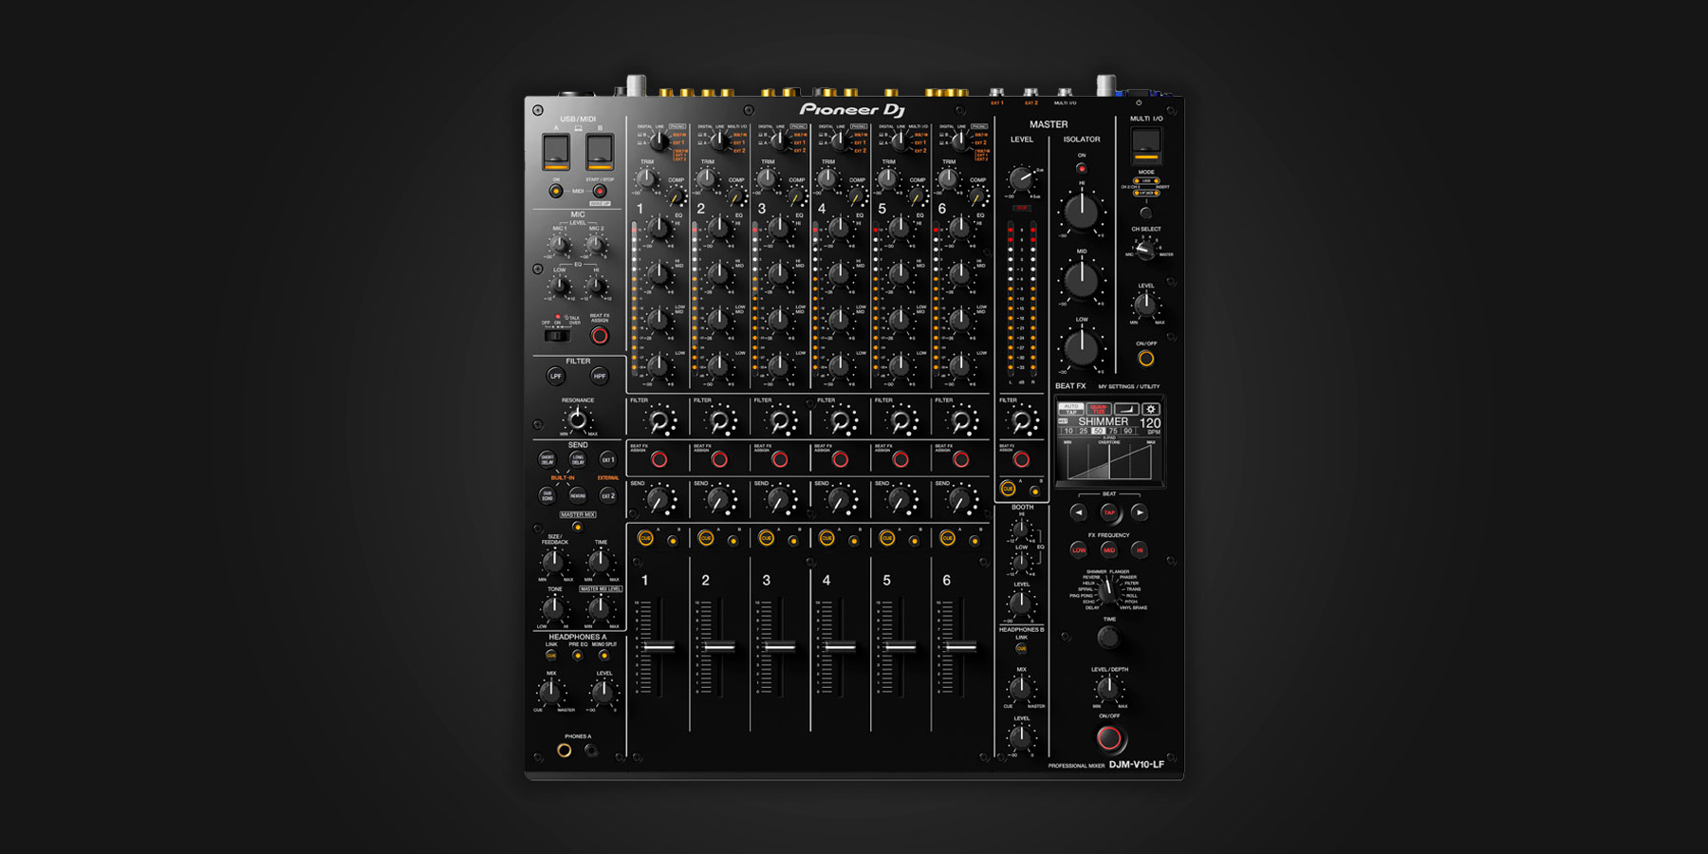Toggle the MIDI ON button
1708x854 pixels.
556,191
